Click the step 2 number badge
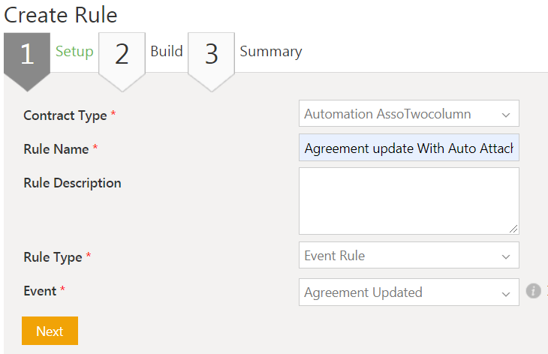This screenshot has width=548, height=354. [122, 55]
